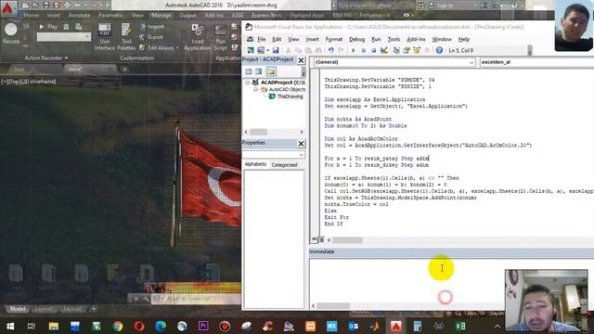Screen dimensions: 594x334
Task: Click the Record button in Action Recorder
Action: [11, 33]
